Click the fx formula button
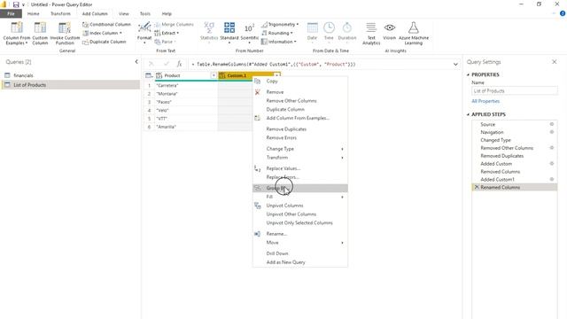This screenshot has height=319, width=567. pos(179,64)
